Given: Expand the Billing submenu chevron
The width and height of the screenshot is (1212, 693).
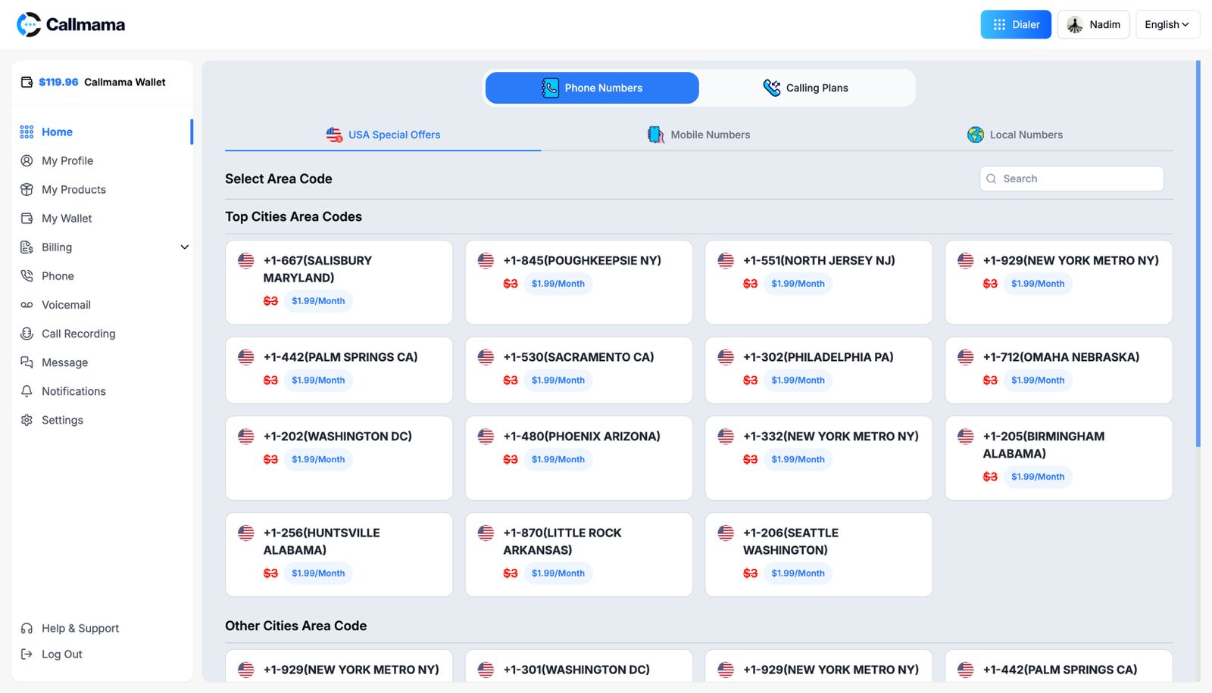Looking at the screenshot, I should pos(184,247).
